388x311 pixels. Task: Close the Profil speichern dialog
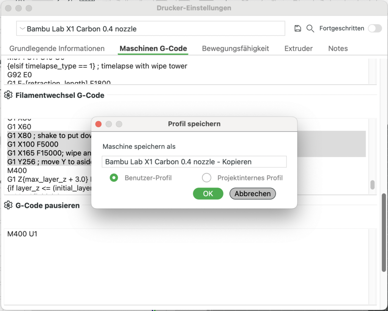pos(99,124)
